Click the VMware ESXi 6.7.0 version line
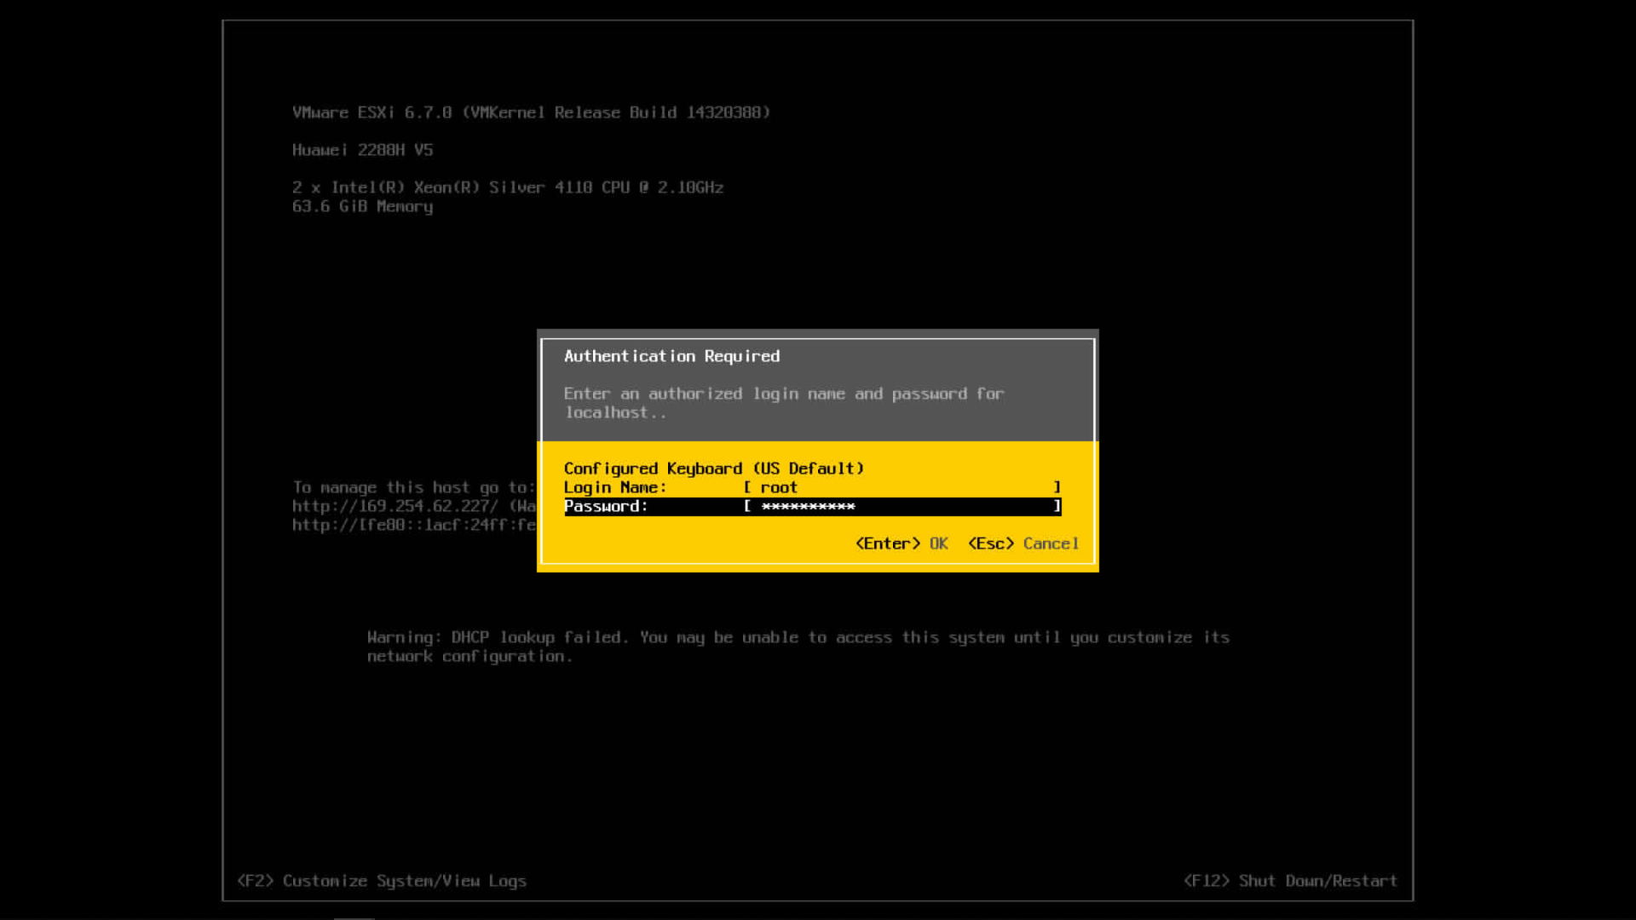The width and height of the screenshot is (1636, 920). click(531, 112)
